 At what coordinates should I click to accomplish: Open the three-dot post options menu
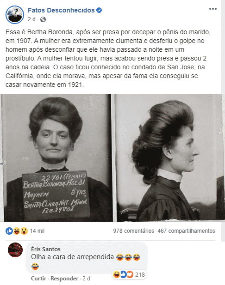pyautogui.click(x=213, y=9)
